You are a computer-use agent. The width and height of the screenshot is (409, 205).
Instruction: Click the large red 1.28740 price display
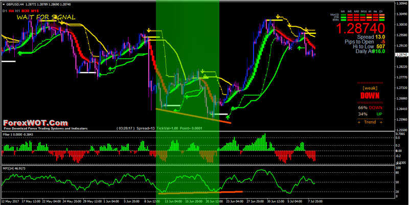click(x=360, y=28)
